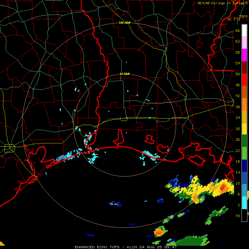This screenshot has height=249, width=249.
Task: Click the black TH threshold swatch
Action: [x=244, y=215]
